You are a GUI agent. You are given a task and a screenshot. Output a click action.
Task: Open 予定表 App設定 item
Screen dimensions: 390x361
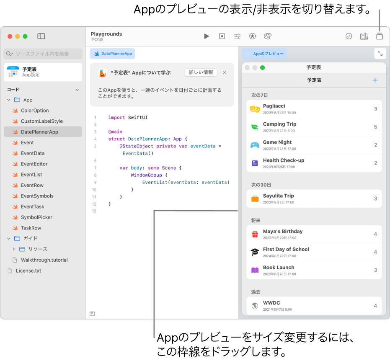[x=43, y=72]
